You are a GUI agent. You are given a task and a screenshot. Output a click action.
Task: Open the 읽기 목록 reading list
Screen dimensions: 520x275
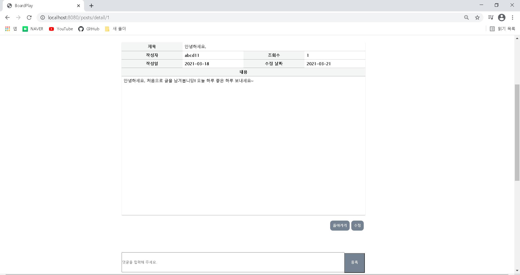(503, 29)
